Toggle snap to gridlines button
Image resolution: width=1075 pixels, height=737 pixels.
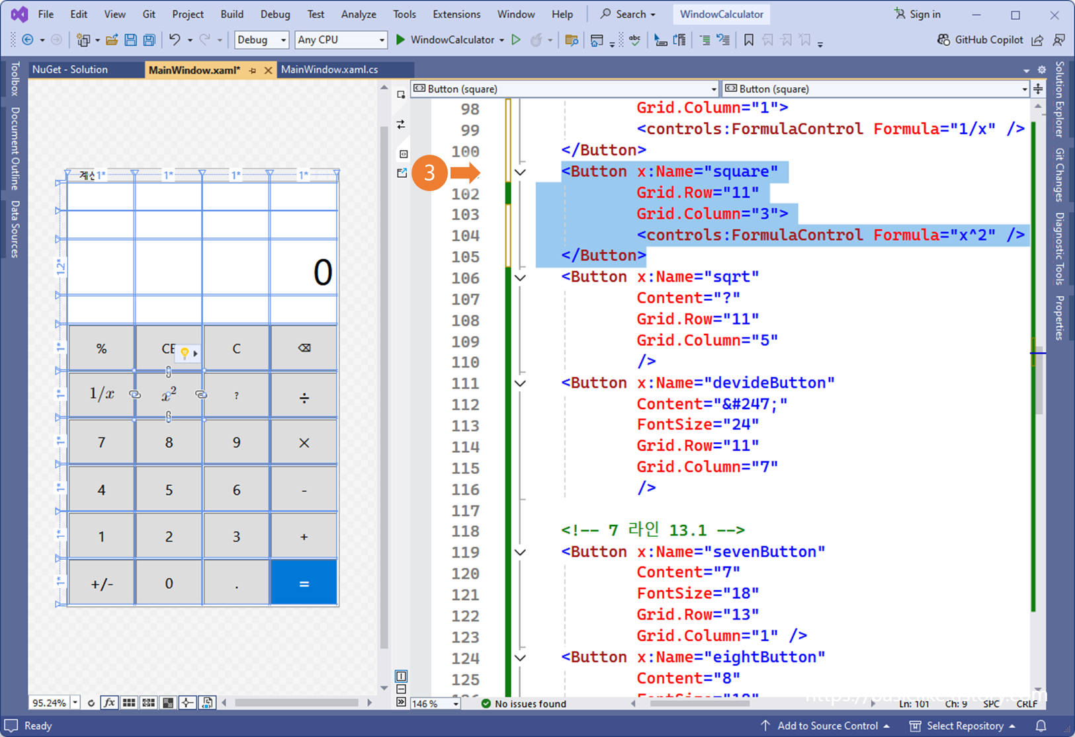[149, 703]
